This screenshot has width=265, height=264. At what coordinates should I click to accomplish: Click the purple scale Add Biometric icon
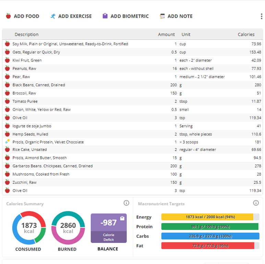click(x=105, y=16)
